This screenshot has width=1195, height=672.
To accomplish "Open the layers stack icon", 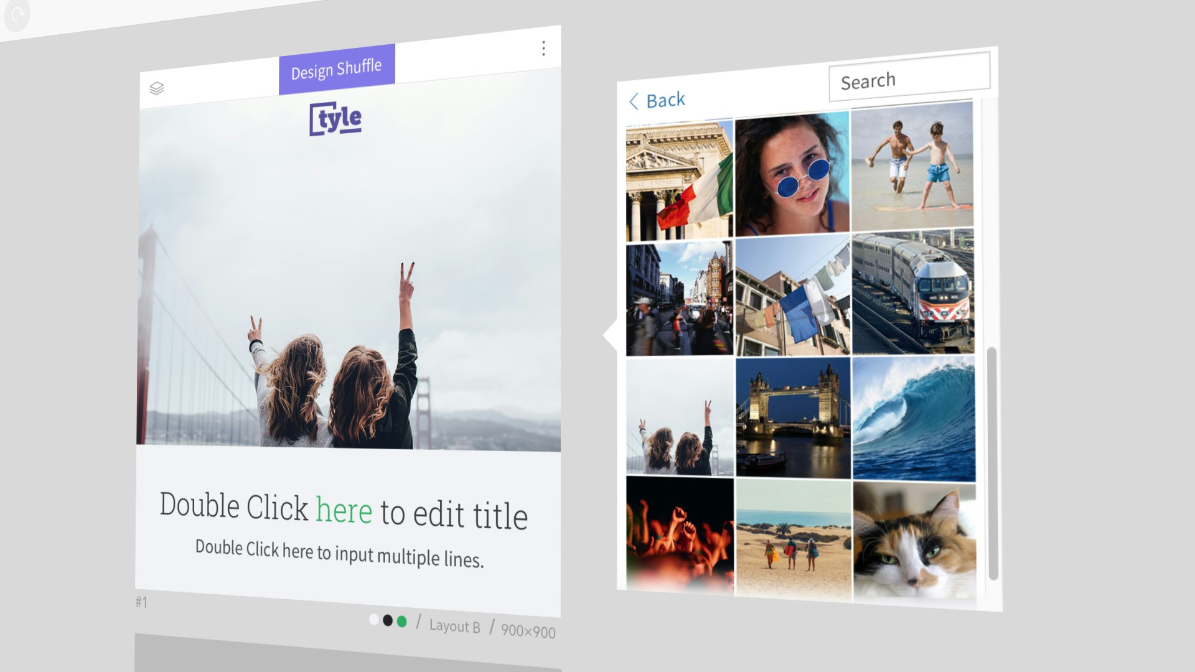I will pos(157,88).
